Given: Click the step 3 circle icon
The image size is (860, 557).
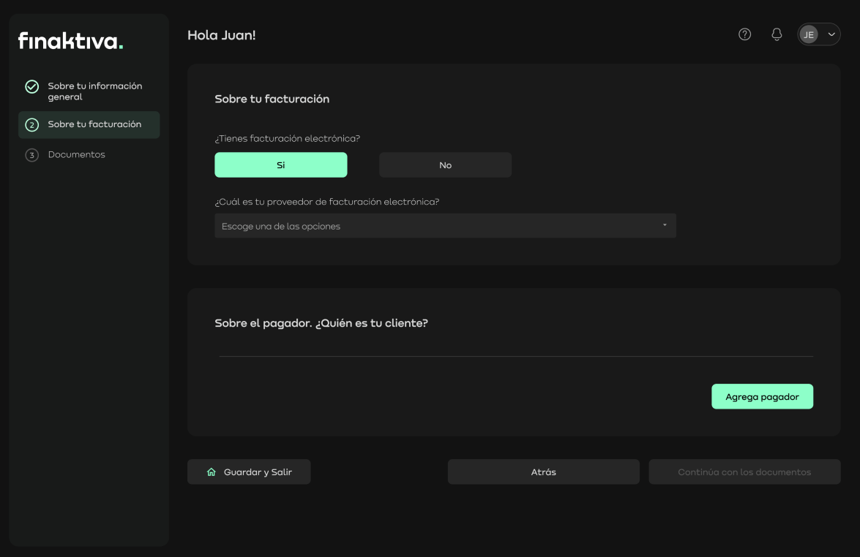Looking at the screenshot, I should coord(31,155).
